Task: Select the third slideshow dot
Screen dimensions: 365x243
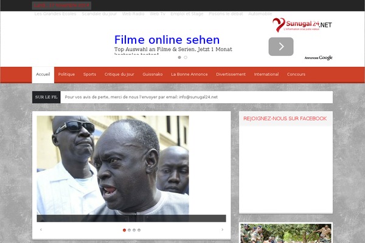Action: [x=134, y=230]
